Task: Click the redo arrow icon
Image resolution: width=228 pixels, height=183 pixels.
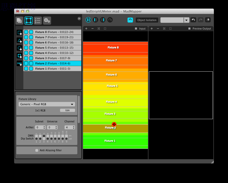Action: coord(201,20)
